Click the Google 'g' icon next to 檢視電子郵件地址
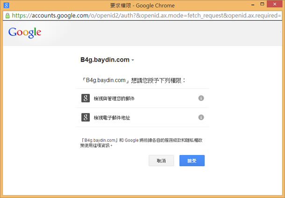The width and height of the screenshot is (285, 198). pos(85,117)
